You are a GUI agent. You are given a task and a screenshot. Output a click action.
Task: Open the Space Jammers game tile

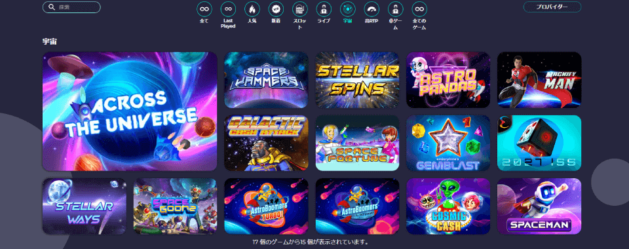pyautogui.click(x=267, y=80)
